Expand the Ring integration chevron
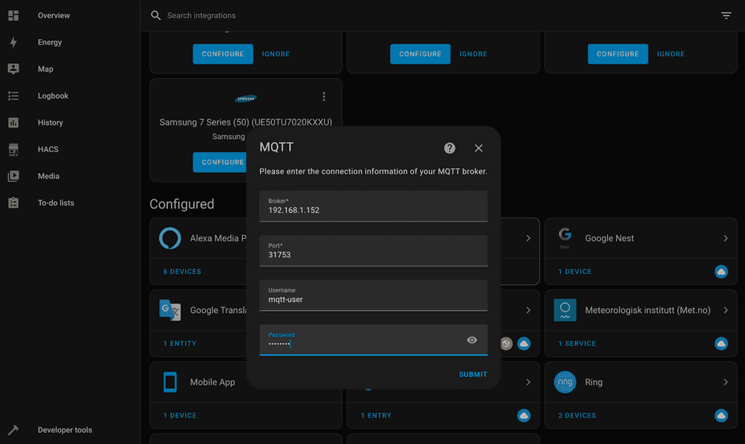Image resolution: width=745 pixels, height=444 pixels. tap(725, 382)
